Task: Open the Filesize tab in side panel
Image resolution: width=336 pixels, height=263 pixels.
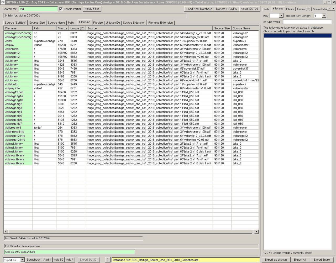Action: tap(290, 9)
